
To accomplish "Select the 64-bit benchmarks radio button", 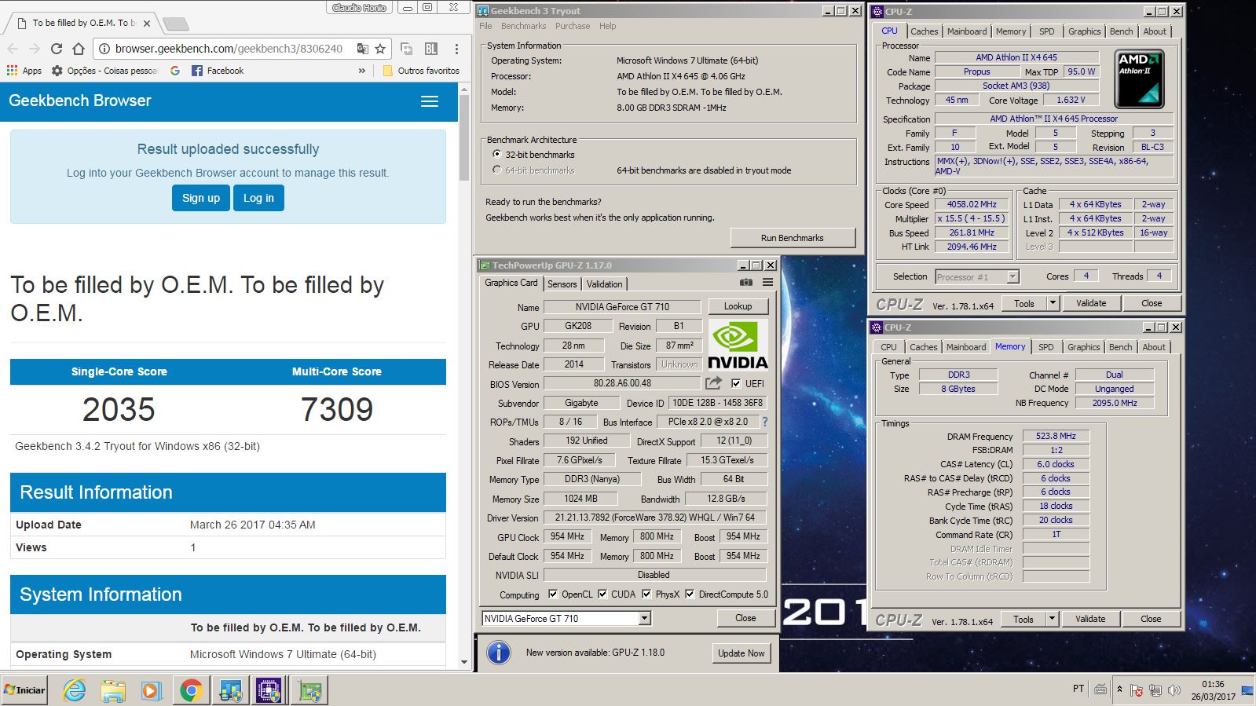I will click(496, 170).
